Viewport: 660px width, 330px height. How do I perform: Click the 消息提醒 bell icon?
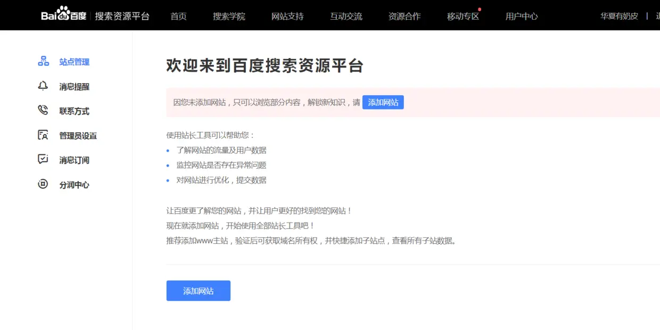pos(43,86)
